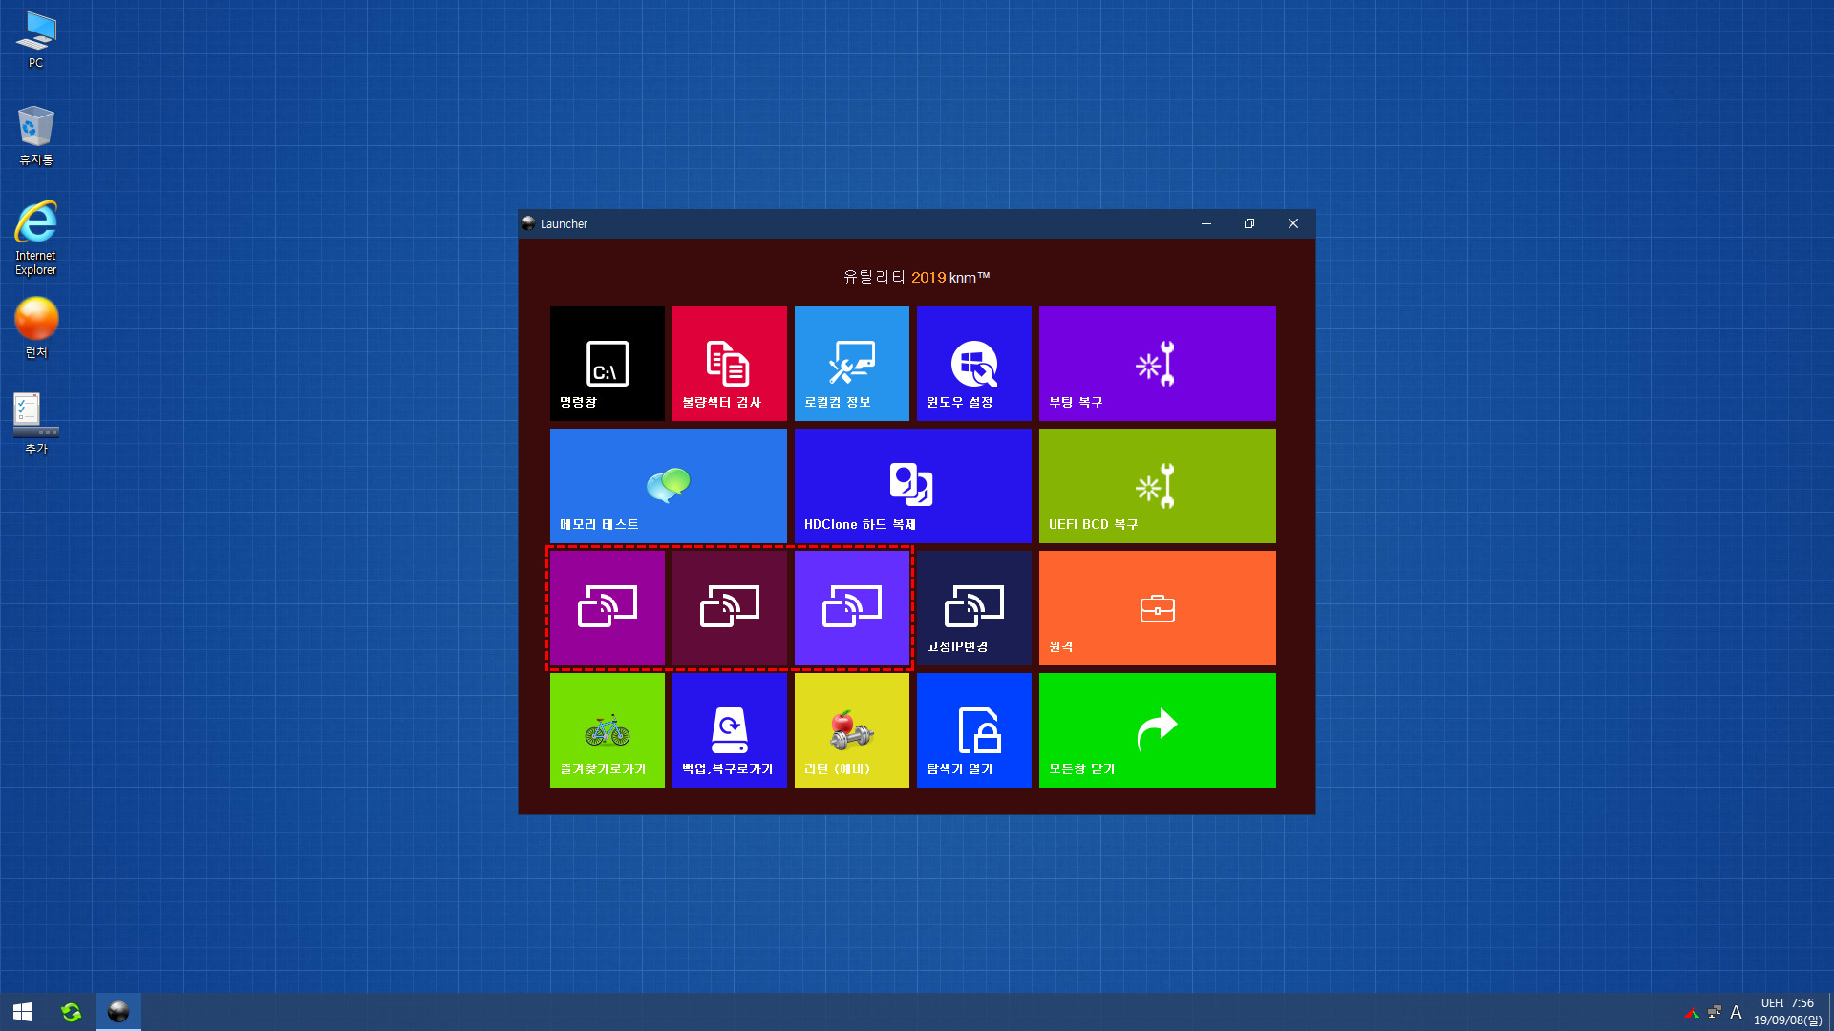Restore down the Launcher window
Screen dimensions: 1834x1031
[1249, 223]
